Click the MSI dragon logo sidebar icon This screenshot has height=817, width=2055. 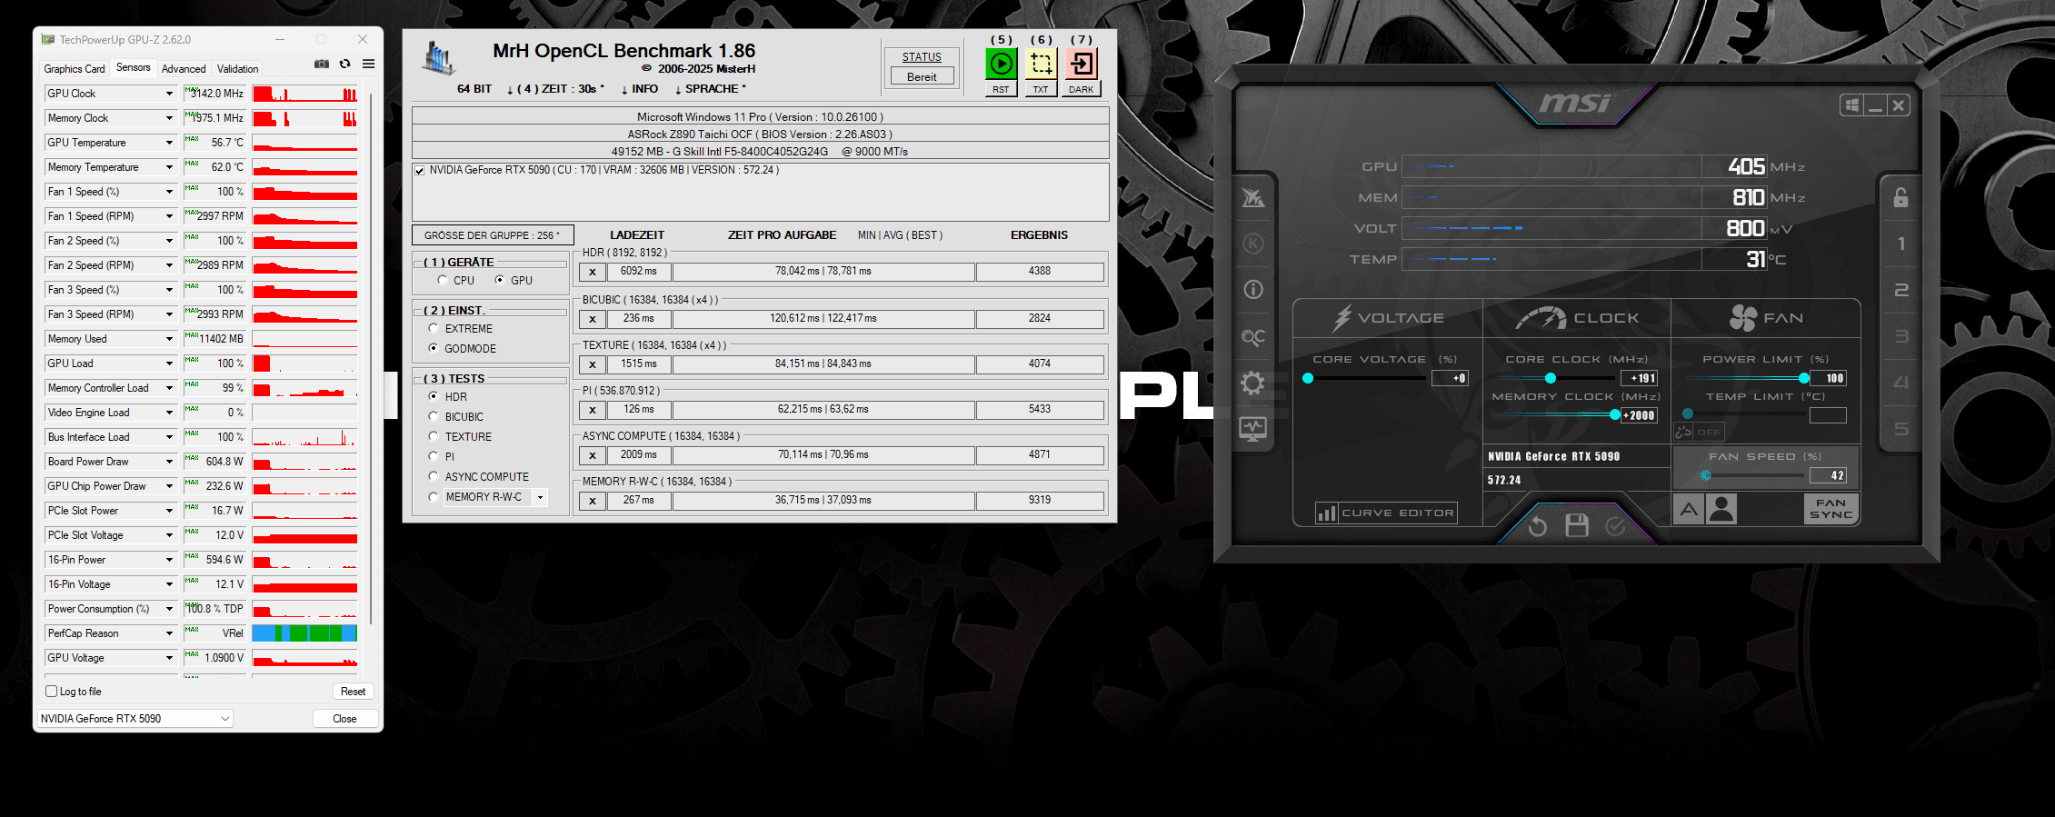pyautogui.click(x=1253, y=197)
